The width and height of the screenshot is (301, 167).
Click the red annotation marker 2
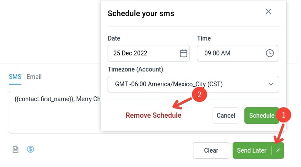point(199,95)
